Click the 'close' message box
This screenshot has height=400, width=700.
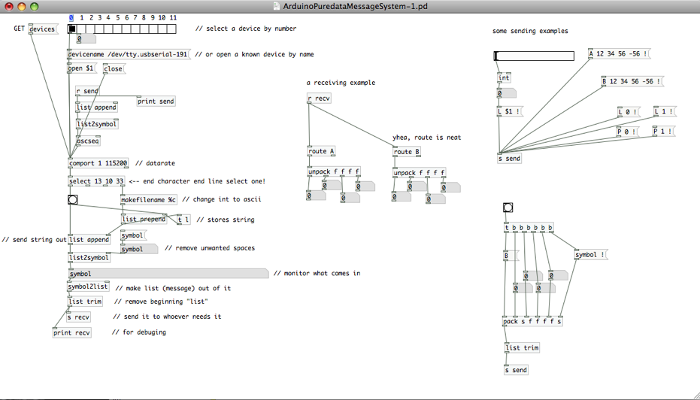point(113,68)
